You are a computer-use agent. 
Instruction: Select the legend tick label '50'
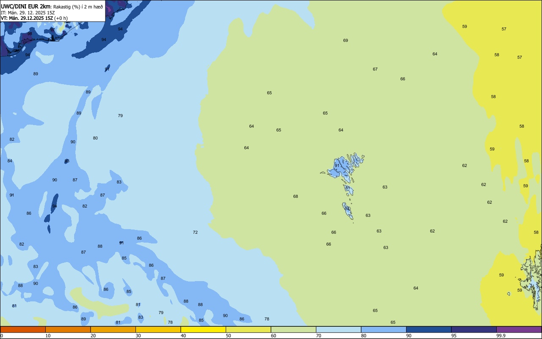228,336
